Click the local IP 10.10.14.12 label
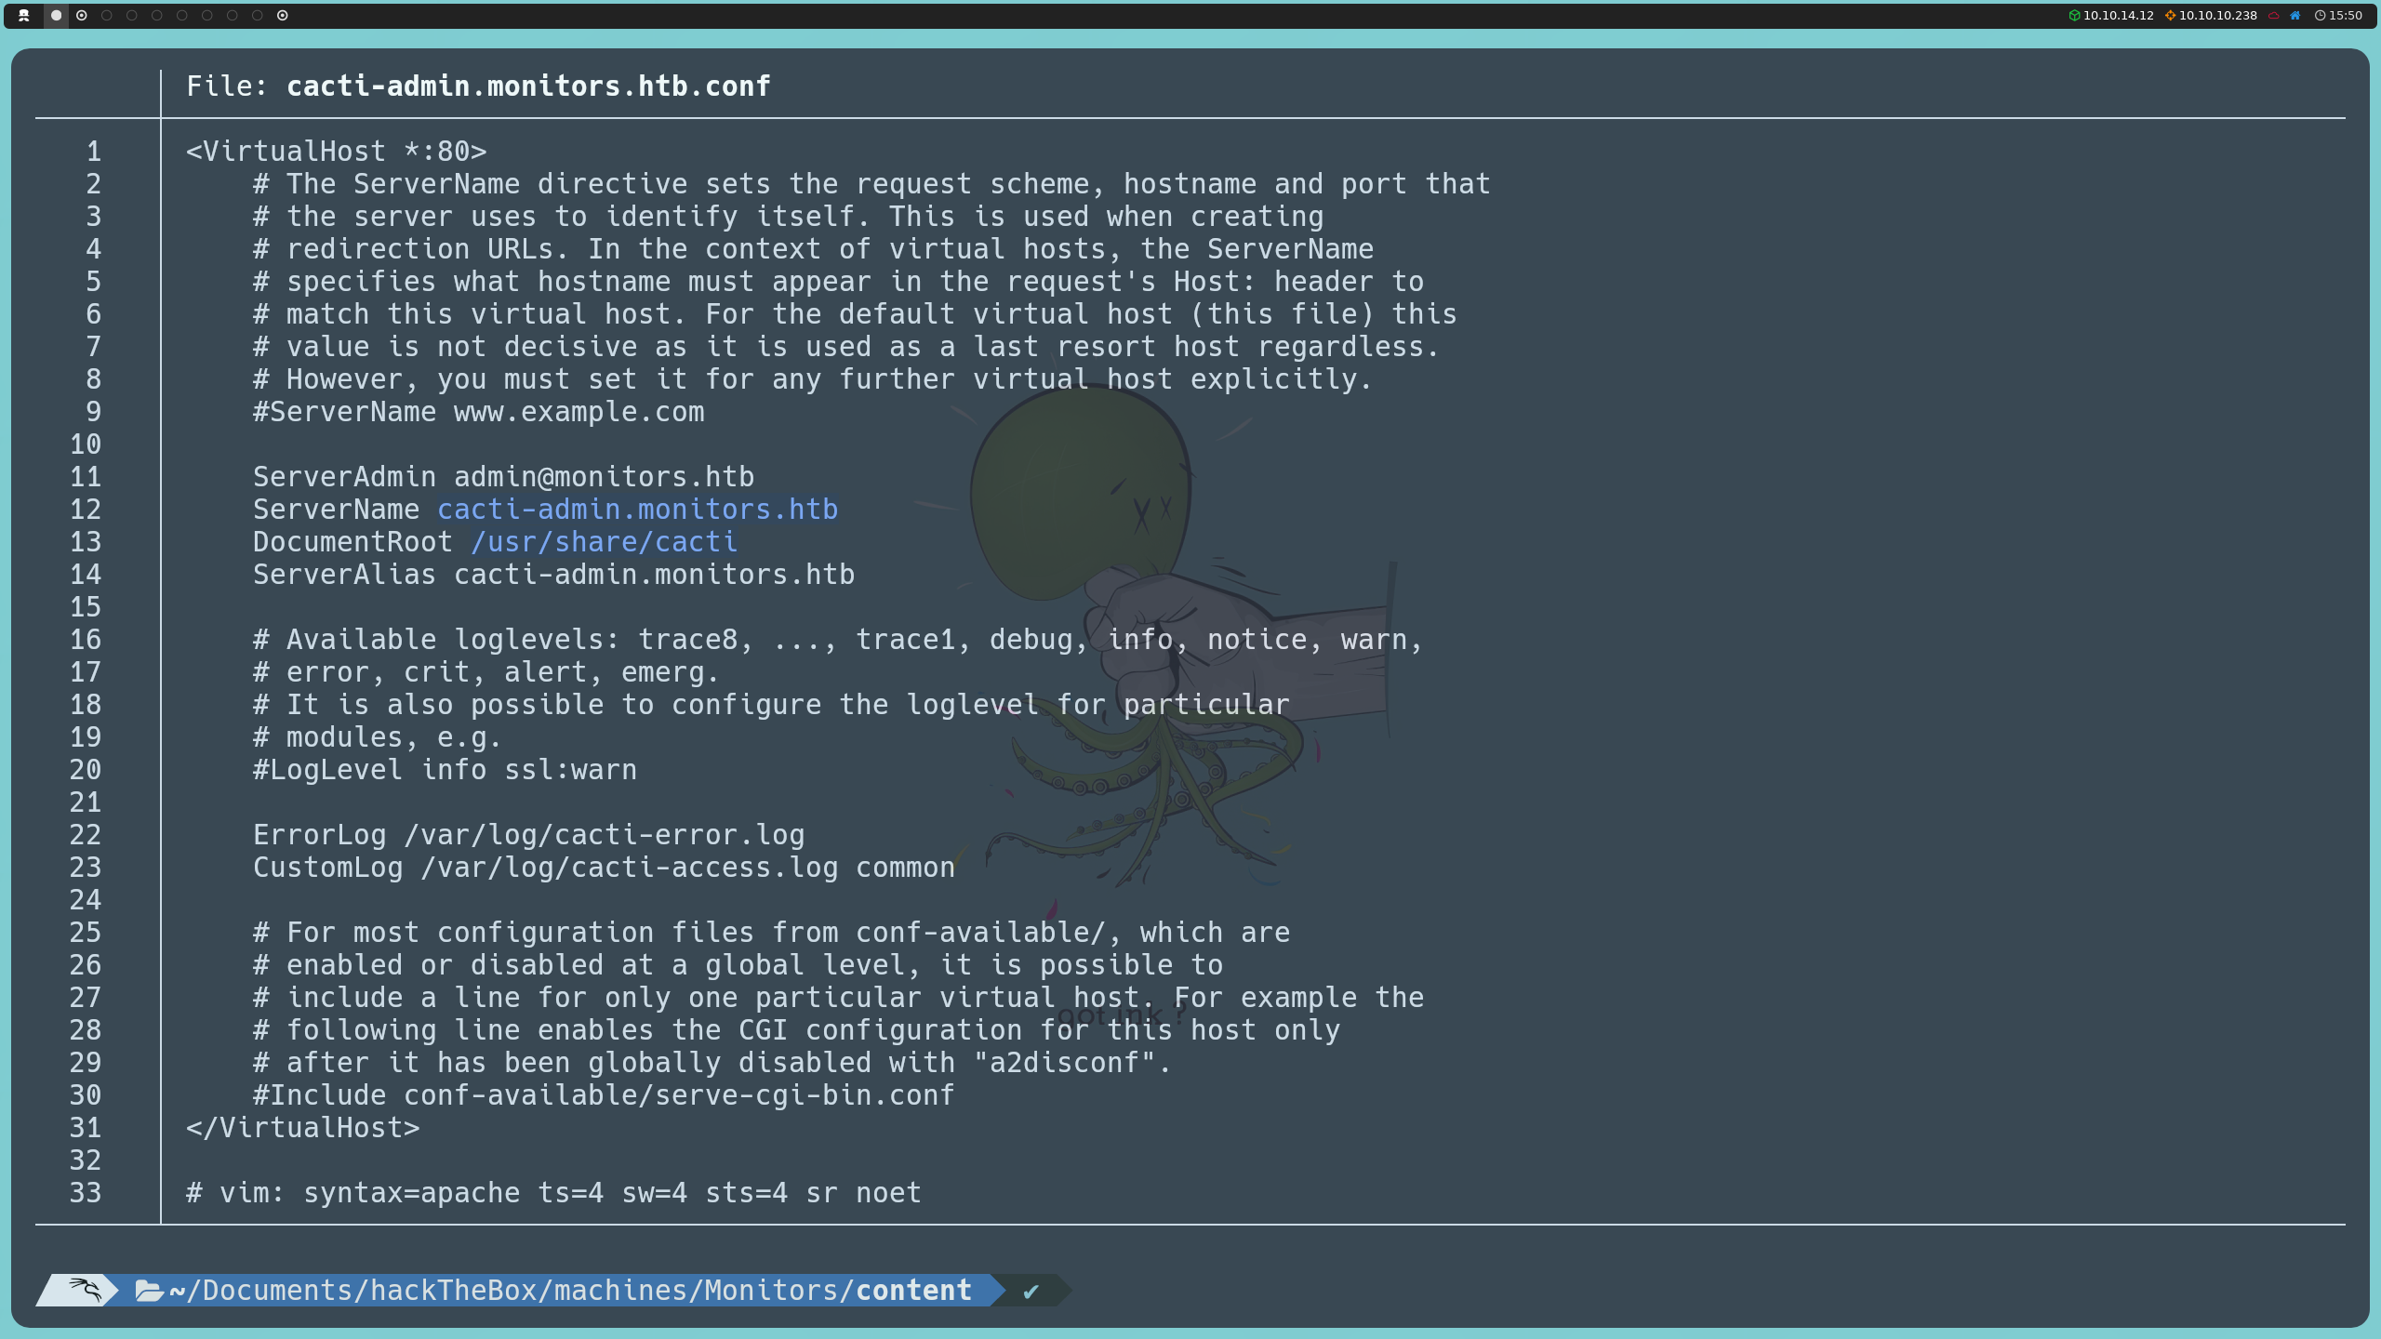 (2118, 15)
